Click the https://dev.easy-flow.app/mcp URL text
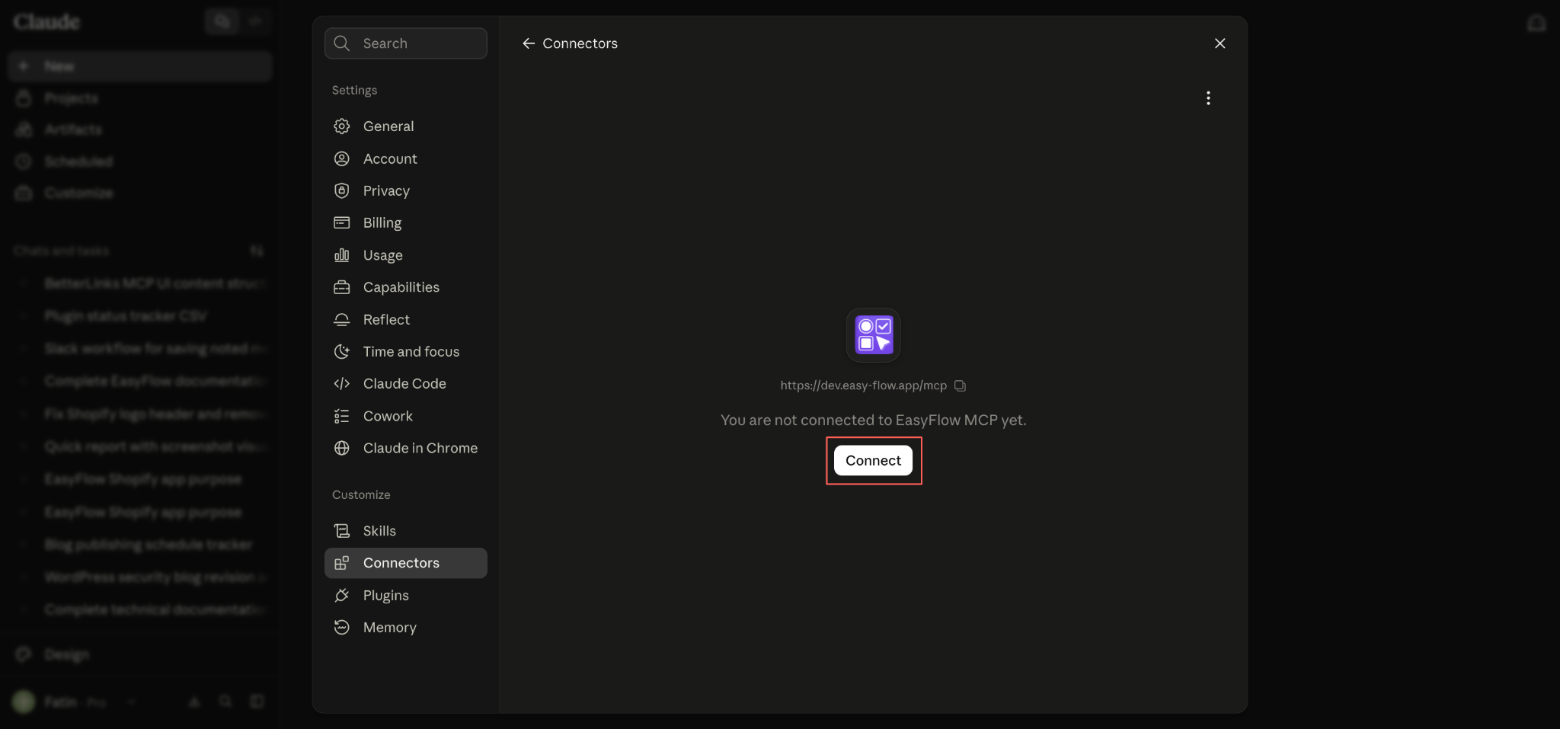 [863, 385]
